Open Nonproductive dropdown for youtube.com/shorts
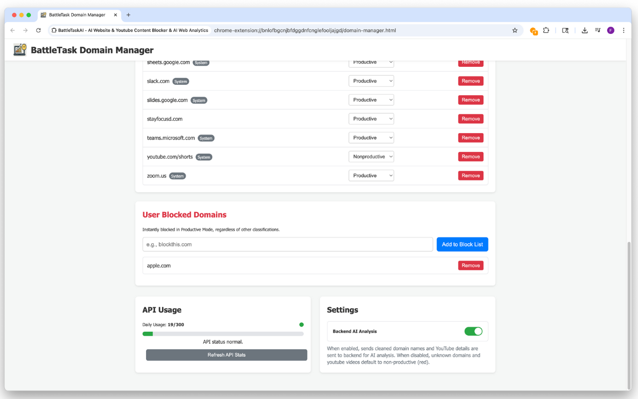The height and width of the screenshot is (399, 638). click(371, 157)
